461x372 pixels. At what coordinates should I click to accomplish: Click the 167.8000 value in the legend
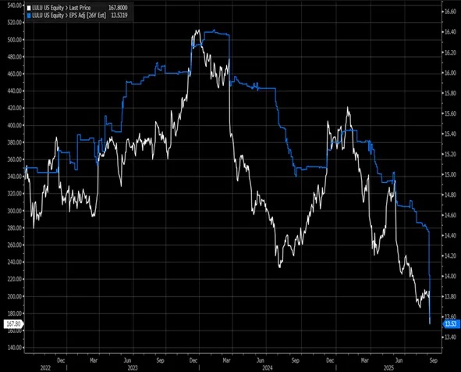tap(118, 8)
